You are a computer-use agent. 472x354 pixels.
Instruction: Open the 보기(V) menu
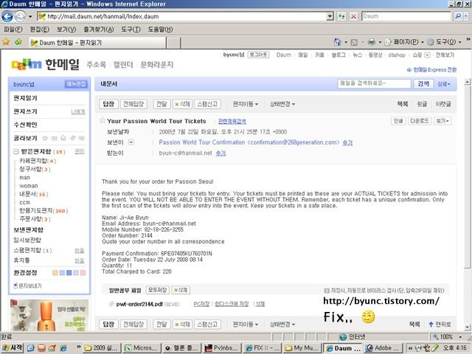click(x=66, y=29)
